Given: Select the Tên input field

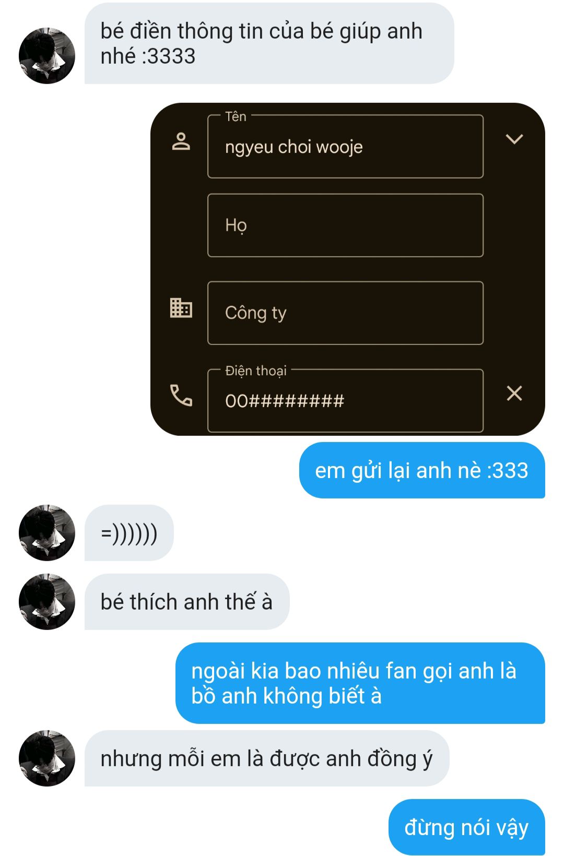Looking at the screenshot, I should point(345,146).
